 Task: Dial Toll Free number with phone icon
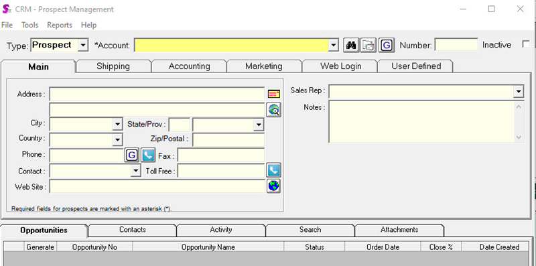tap(273, 170)
